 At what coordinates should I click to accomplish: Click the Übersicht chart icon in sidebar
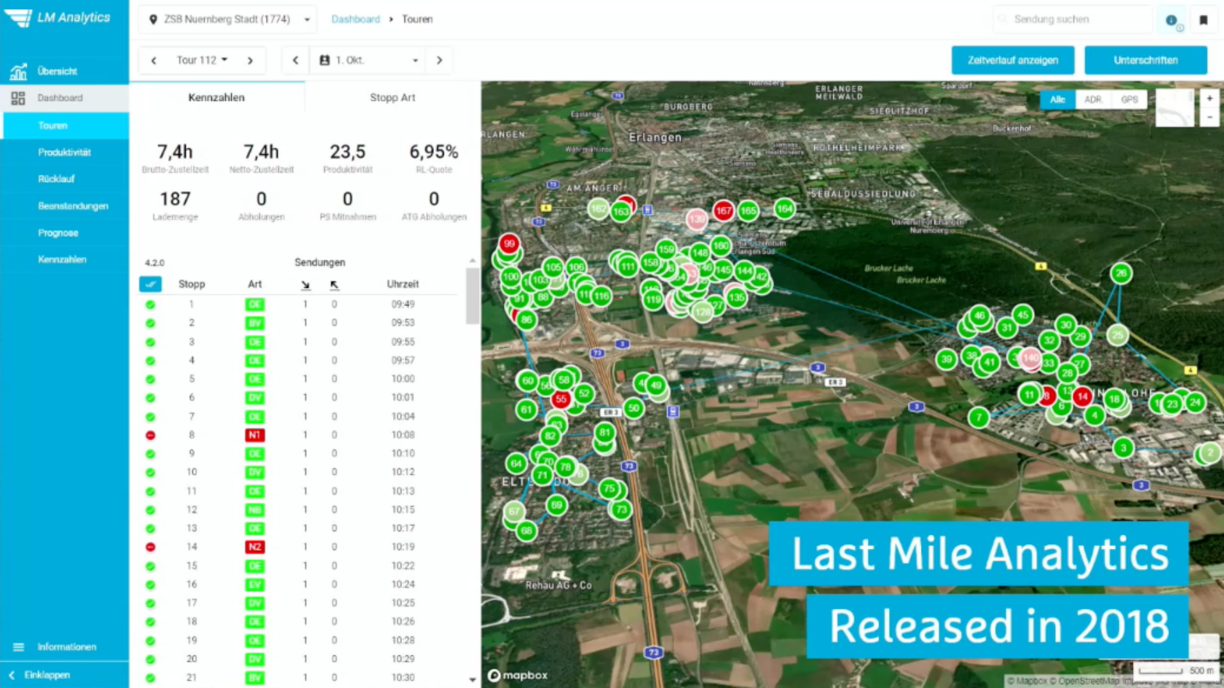click(18, 71)
